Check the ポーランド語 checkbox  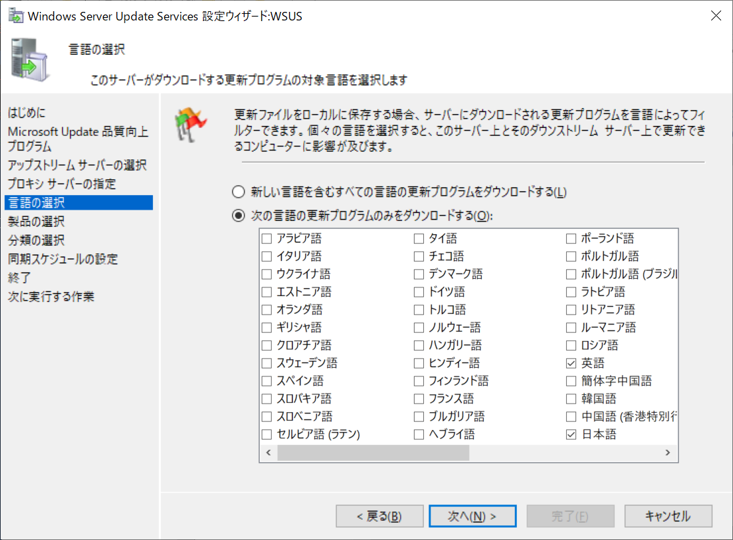point(571,239)
